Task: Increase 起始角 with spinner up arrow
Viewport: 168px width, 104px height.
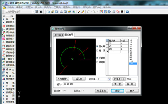Action: coord(109,78)
